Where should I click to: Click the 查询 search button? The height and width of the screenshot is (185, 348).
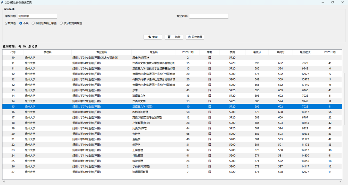tap(153, 37)
